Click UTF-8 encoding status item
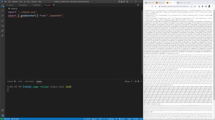Viewport: 215px width, 120px height. coord(100,119)
